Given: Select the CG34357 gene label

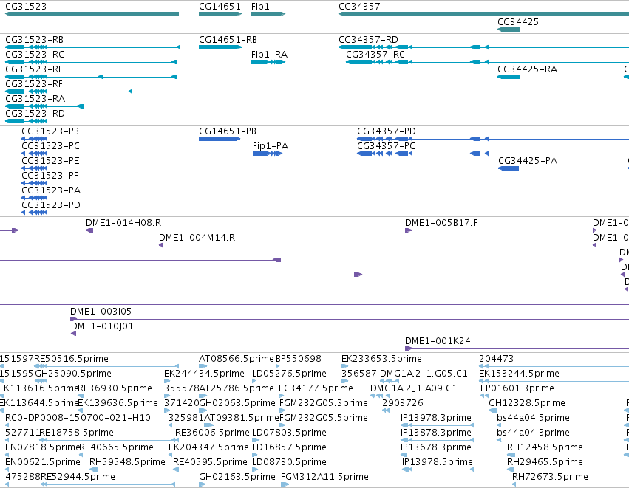Looking at the screenshot, I should (x=359, y=7).
